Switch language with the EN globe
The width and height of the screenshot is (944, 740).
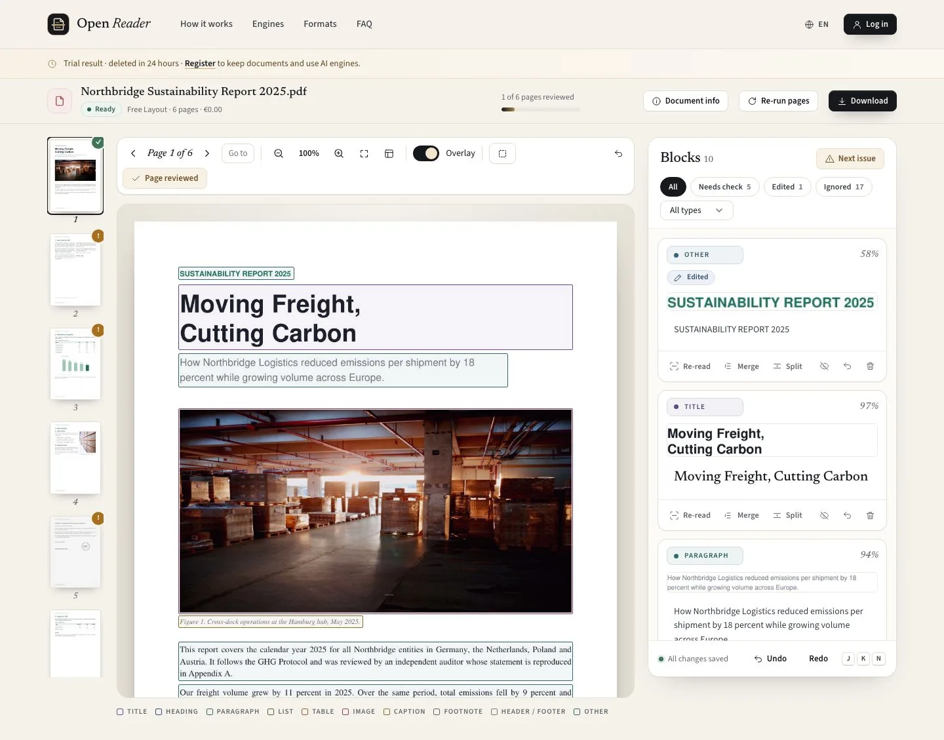coord(817,24)
